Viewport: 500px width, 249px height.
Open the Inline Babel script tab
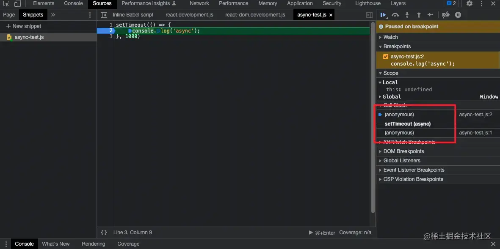(x=133, y=15)
